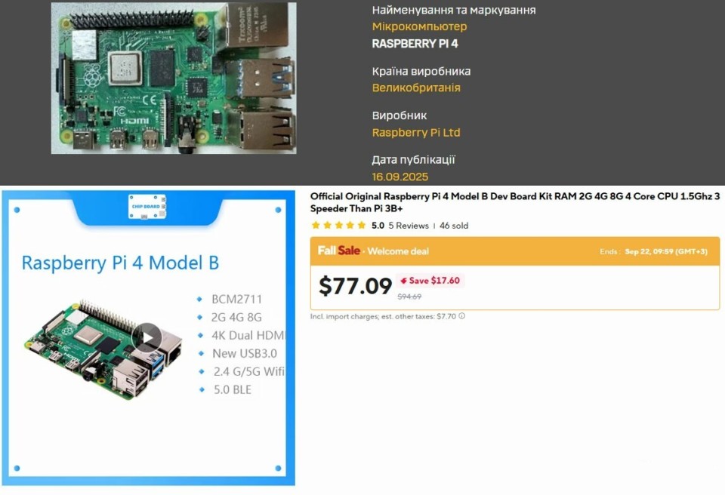This screenshot has height=495, width=725.
Task: Click the BCM2711 spec line
Action: coord(236,299)
